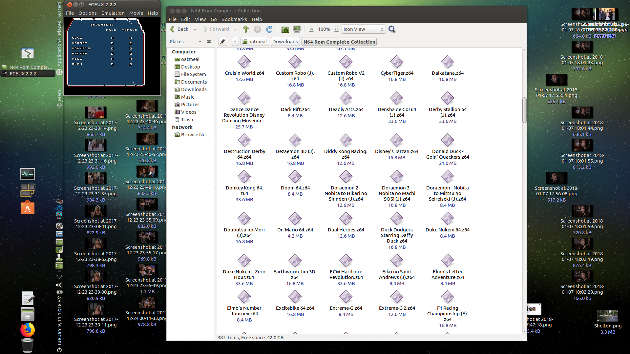Reload the current folder
The image size is (630, 354).
[x=269, y=29]
